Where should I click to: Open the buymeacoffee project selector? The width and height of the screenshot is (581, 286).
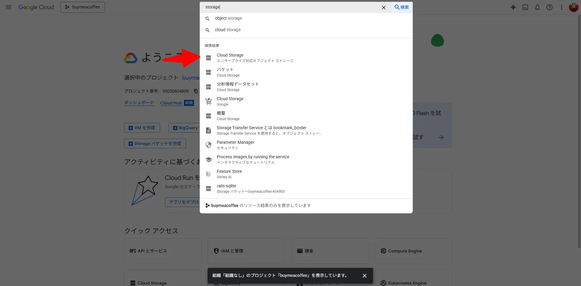pos(82,7)
